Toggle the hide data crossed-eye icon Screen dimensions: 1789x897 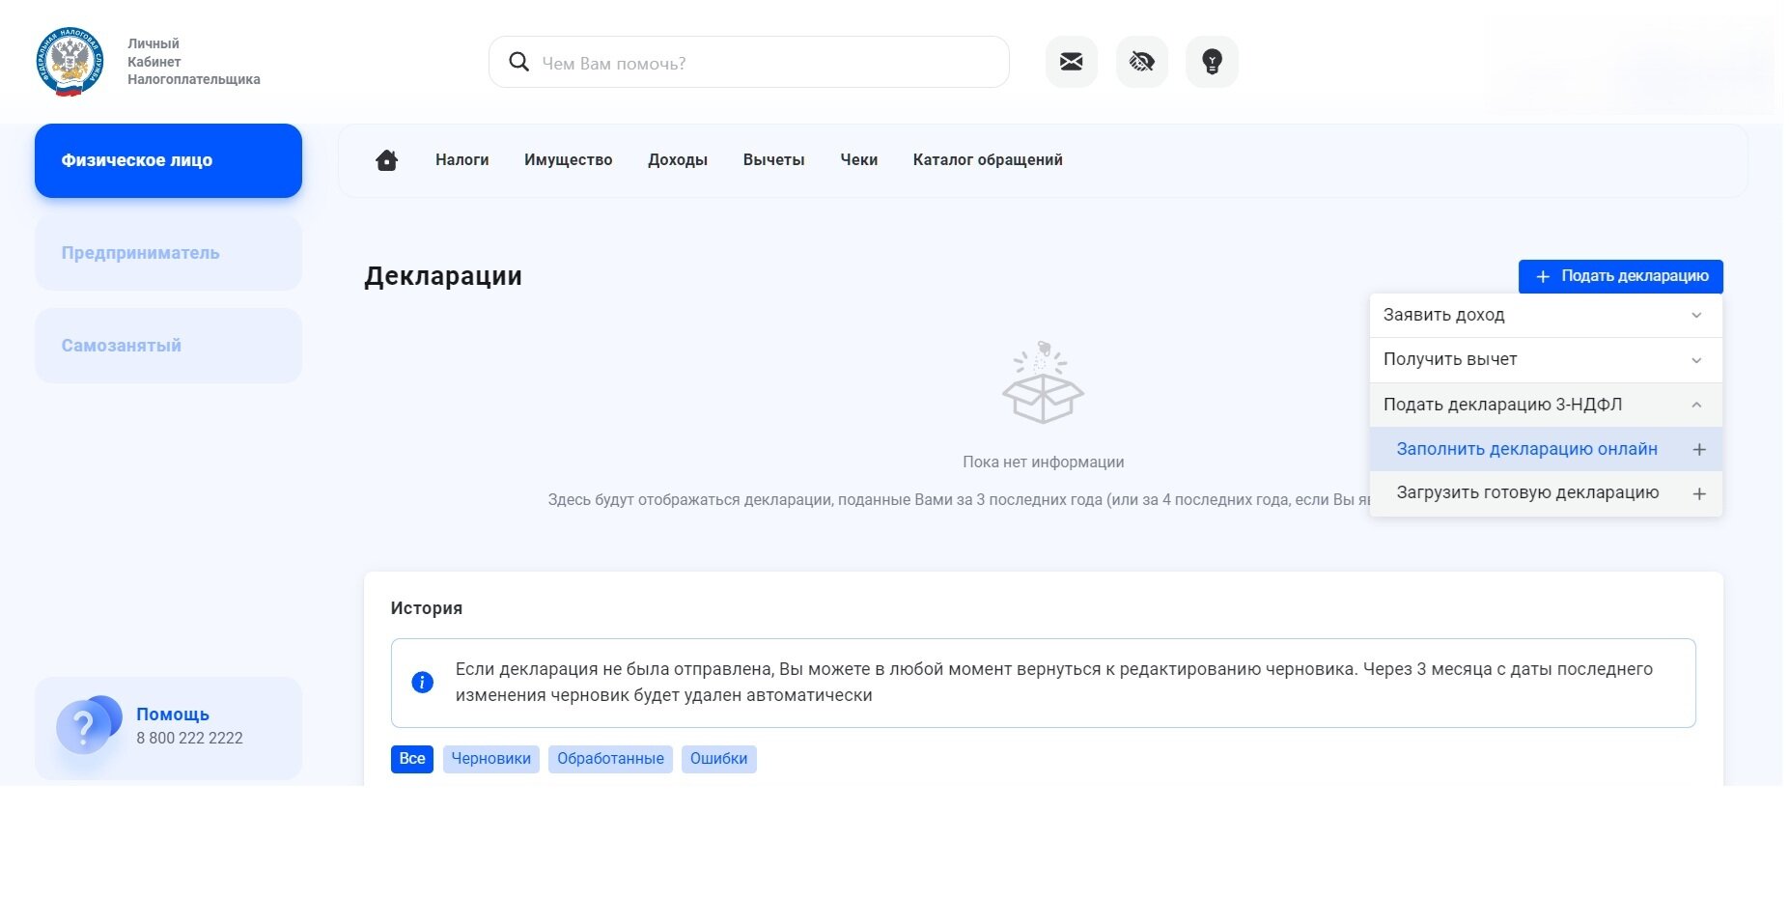(x=1141, y=62)
